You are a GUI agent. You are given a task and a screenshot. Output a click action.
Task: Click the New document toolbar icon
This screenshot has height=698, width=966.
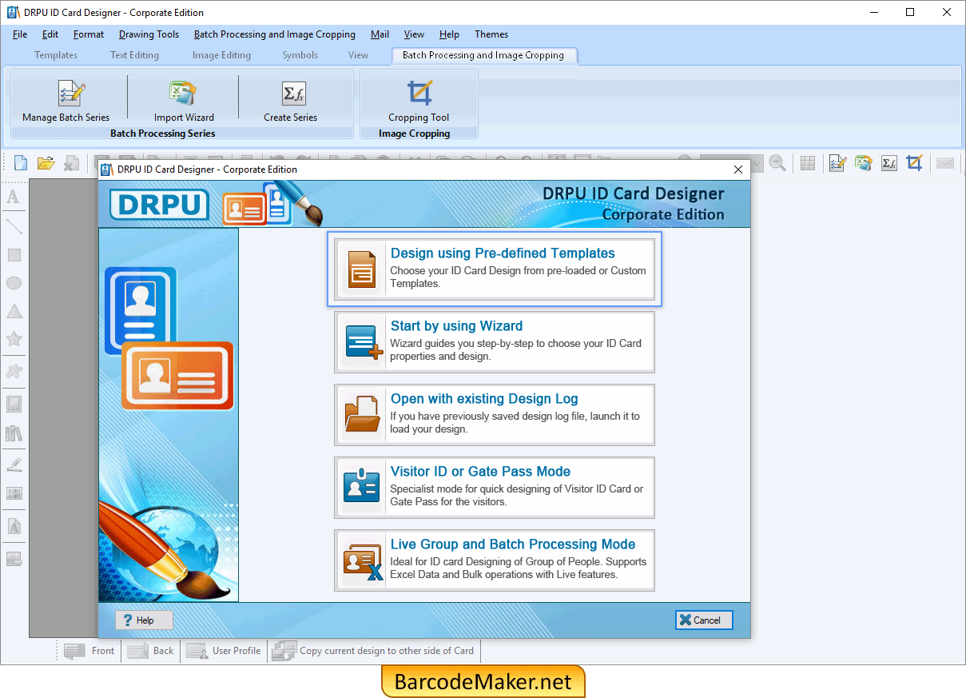[x=21, y=163]
